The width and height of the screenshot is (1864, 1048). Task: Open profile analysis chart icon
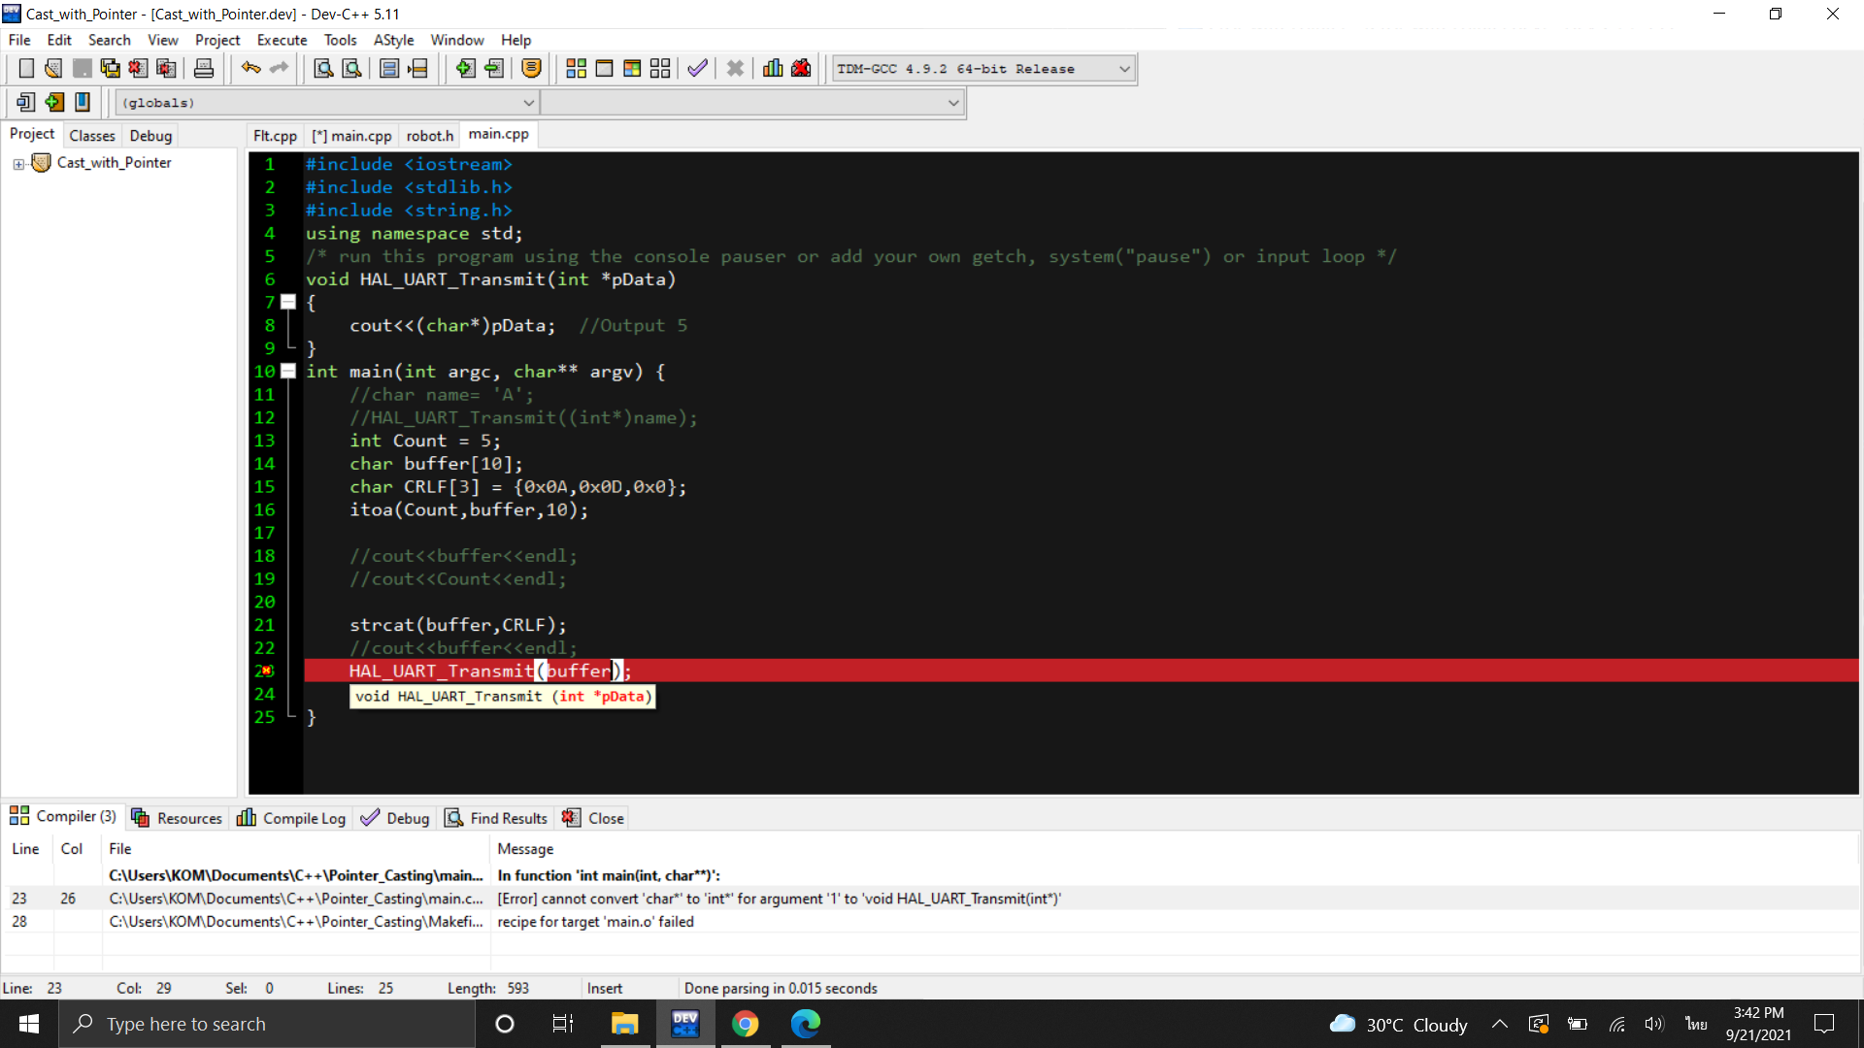coord(772,68)
